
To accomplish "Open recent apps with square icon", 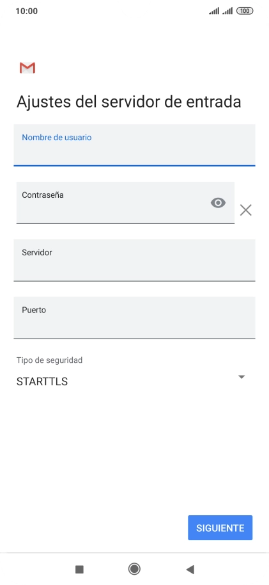I will click(79, 569).
